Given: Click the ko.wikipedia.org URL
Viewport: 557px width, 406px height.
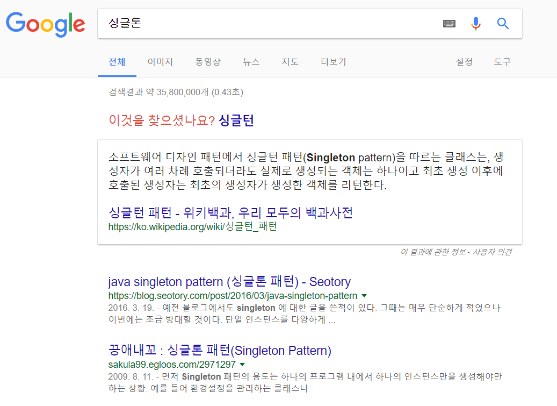Looking at the screenshot, I should point(192,226).
